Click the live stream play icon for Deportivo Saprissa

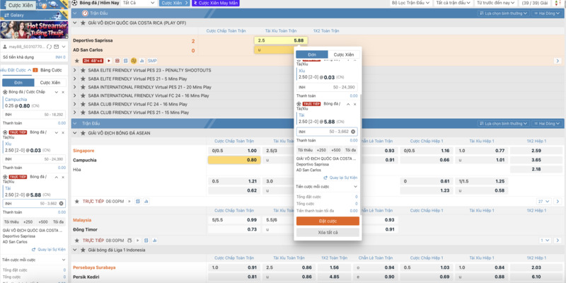point(109,61)
